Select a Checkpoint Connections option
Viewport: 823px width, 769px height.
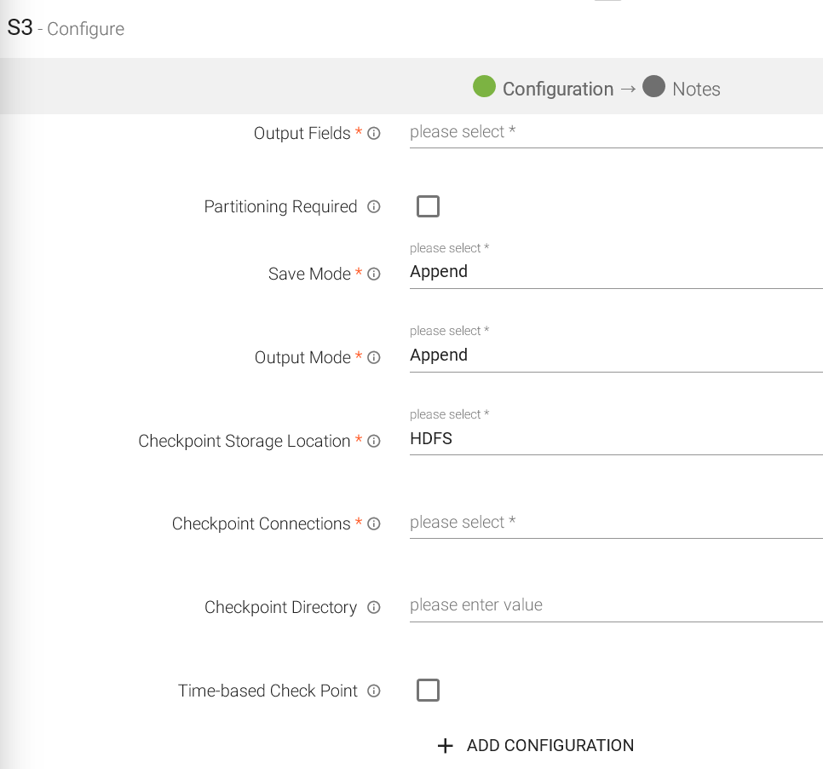615,523
